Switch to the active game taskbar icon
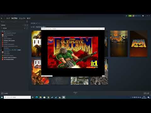 [x=64, y=97]
